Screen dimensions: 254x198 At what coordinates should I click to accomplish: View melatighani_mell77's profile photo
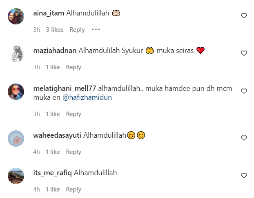[16, 92]
